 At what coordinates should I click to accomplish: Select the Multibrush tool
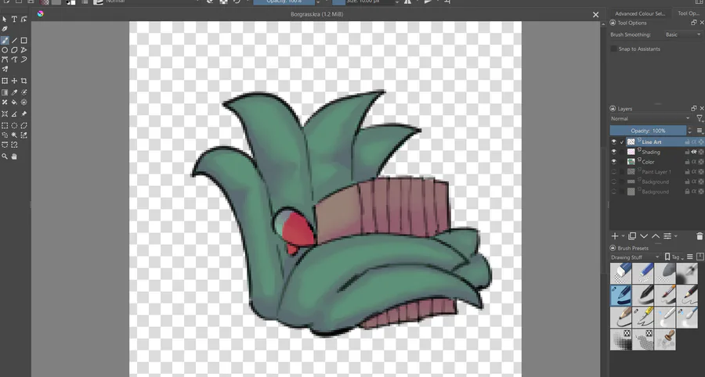5,69
